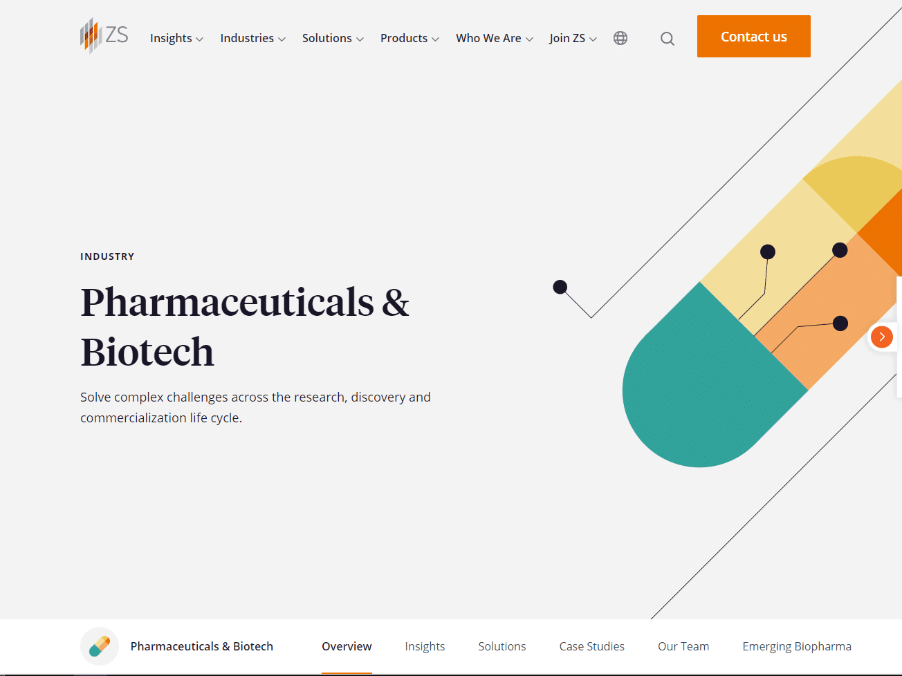Select the Case Studies tab
Viewport: 902px width, 676px height.
[x=591, y=646]
